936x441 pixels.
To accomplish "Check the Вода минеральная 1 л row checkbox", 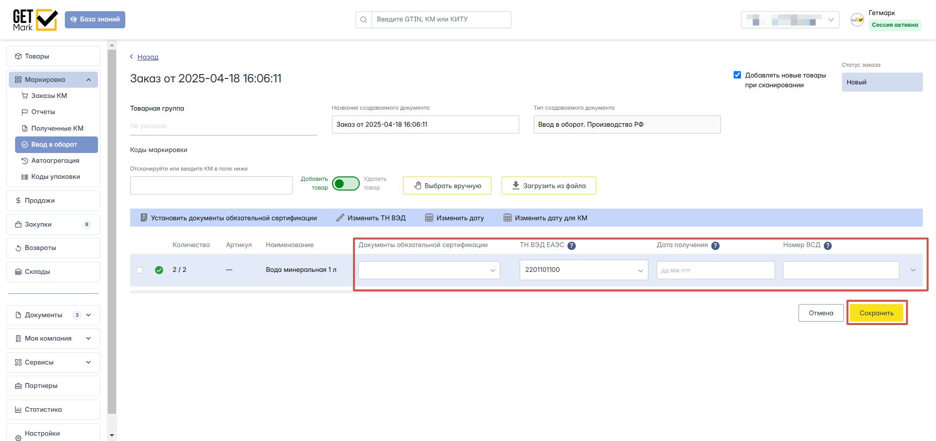I will pyautogui.click(x=140, y=270).
